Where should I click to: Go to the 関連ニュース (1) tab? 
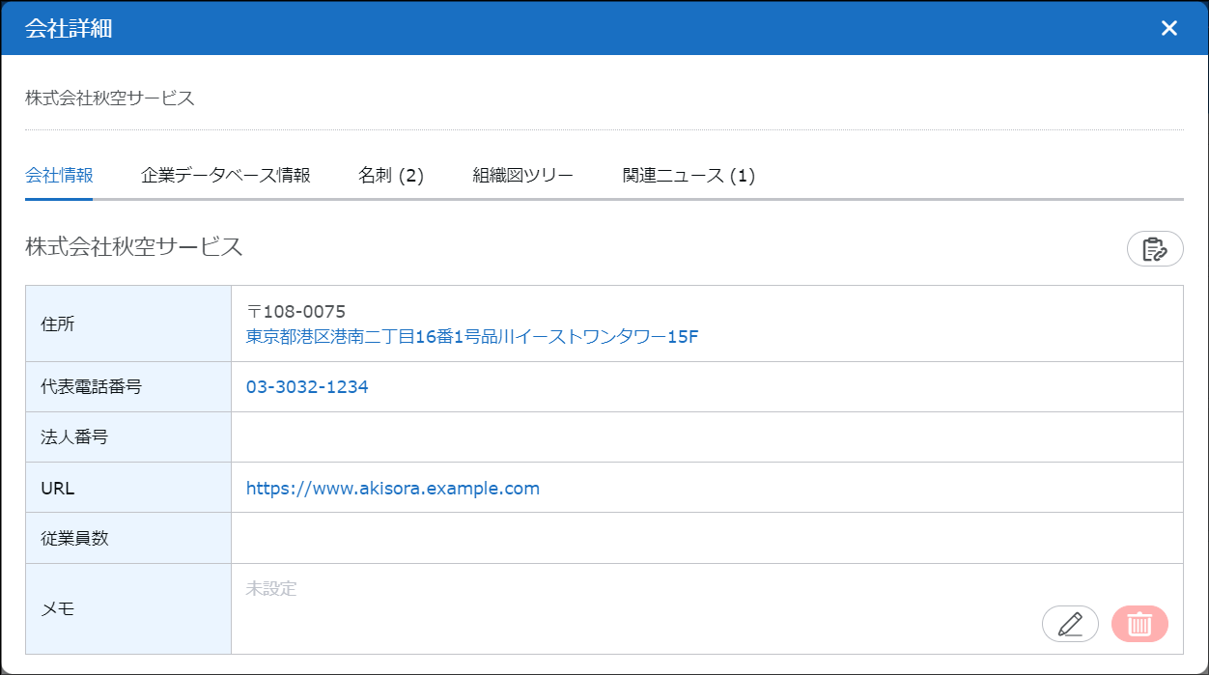pos(689,176)
